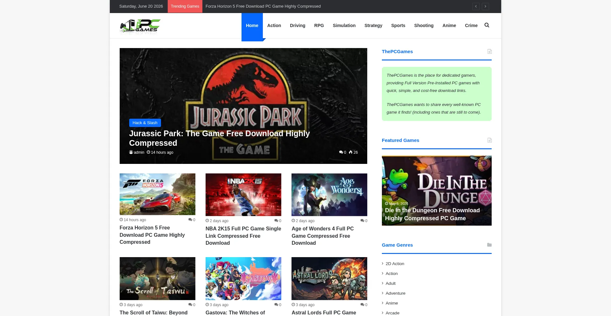Open Gastova: The Witches of post title

pyautogui.click(x=235, y=312)
